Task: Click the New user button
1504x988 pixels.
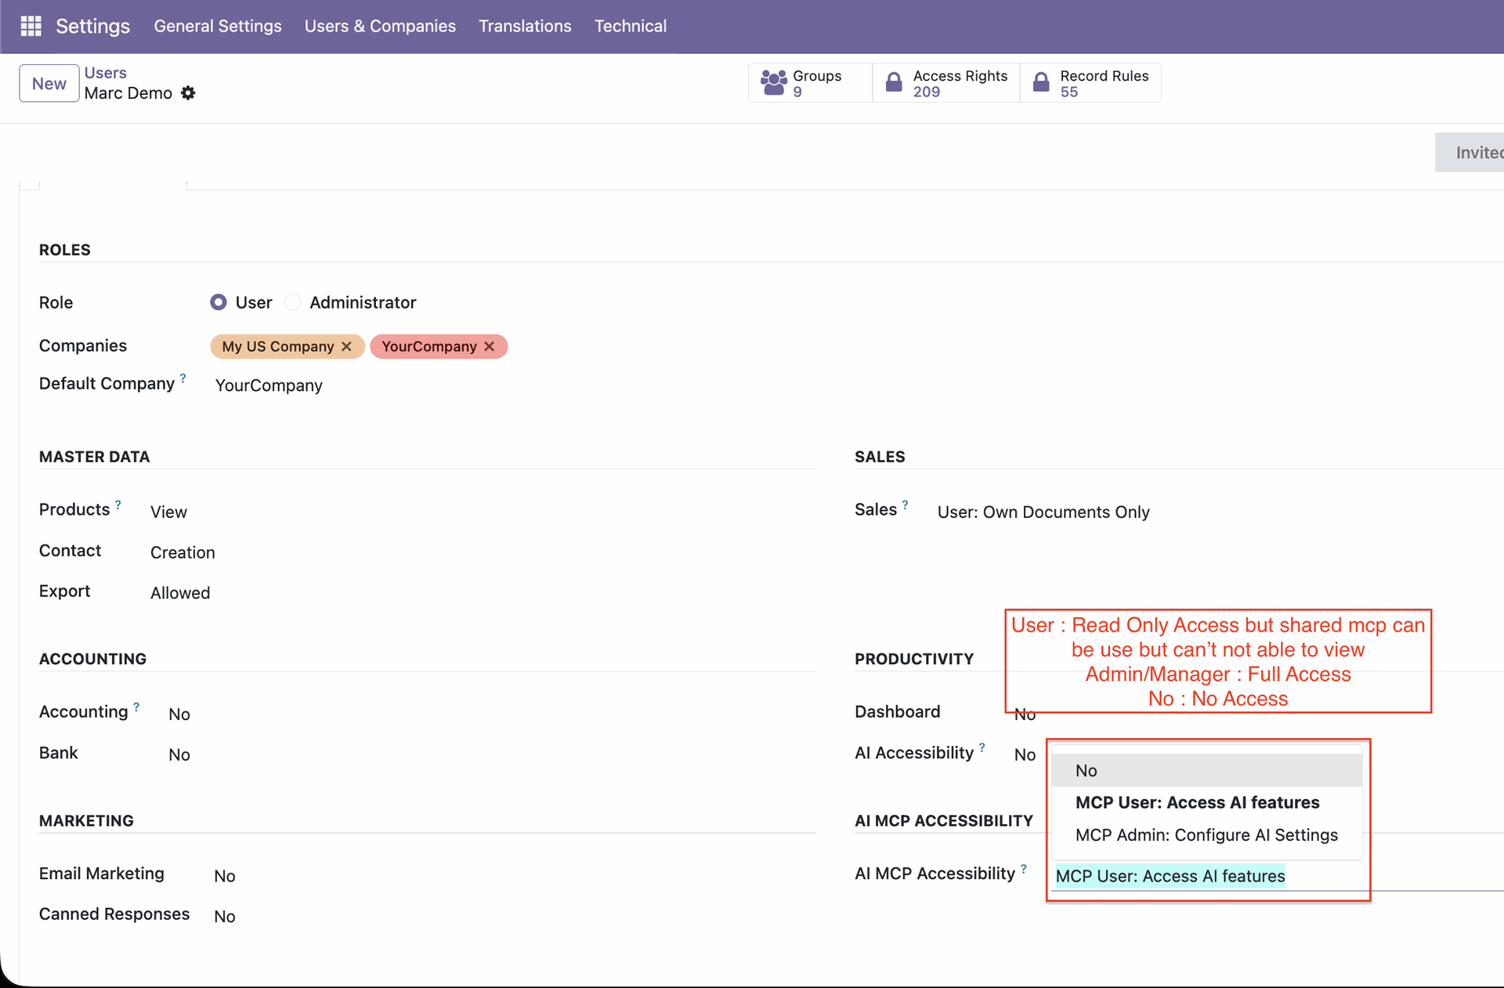Action: pos(49,83)
